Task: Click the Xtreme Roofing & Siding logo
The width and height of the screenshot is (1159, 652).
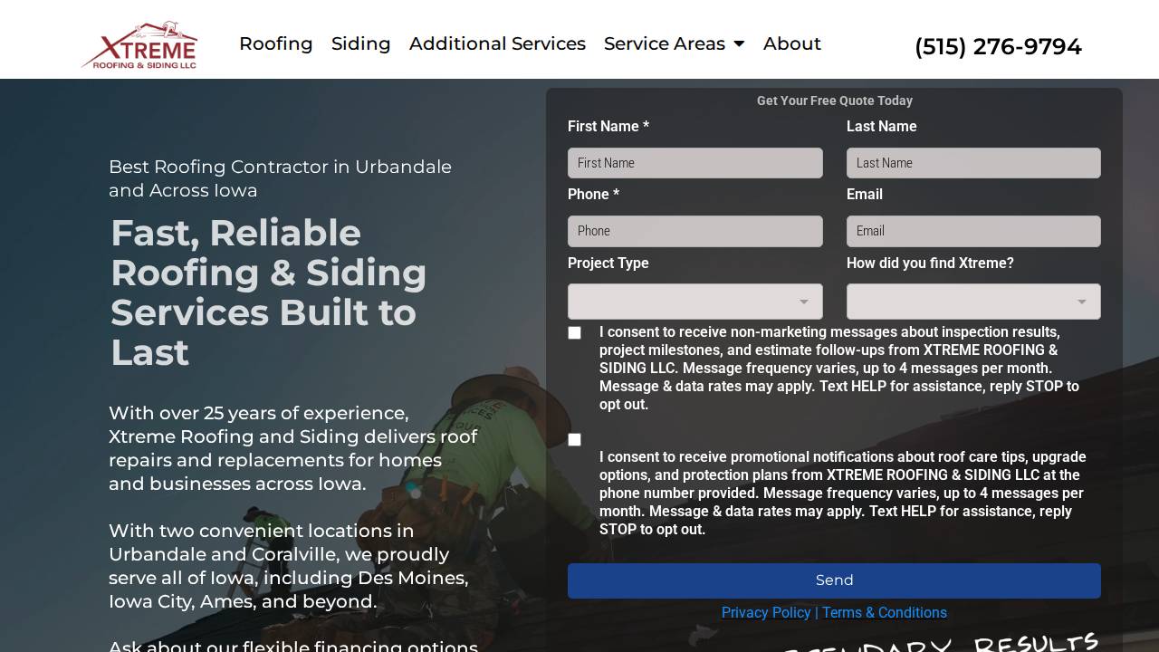Action: (139, 45)
